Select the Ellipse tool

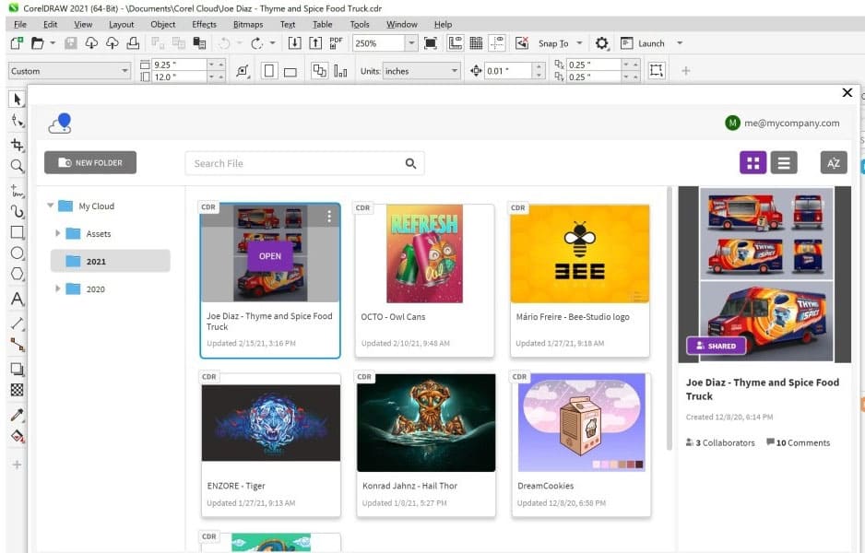click(18, 253)
